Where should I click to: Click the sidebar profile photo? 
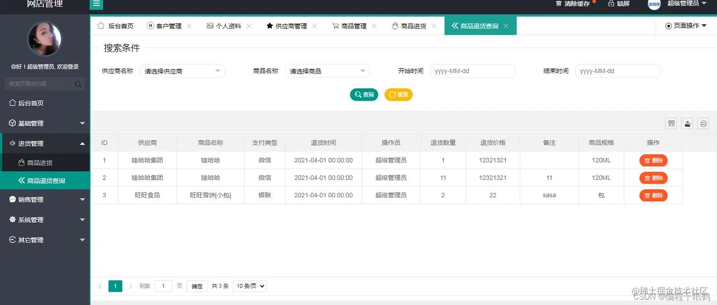pyautogui.click(x=45, y=39)
